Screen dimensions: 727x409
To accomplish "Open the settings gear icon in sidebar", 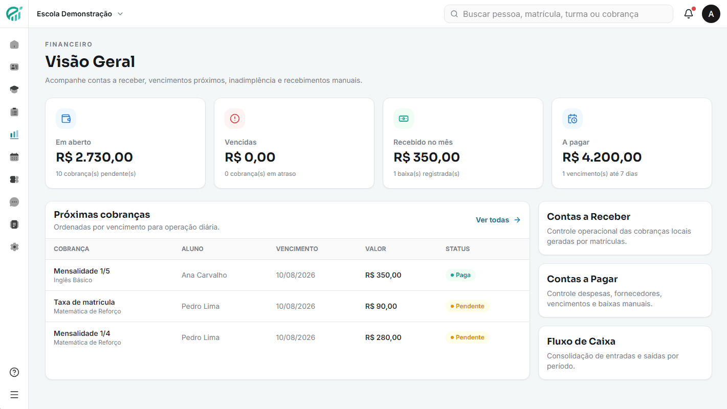I will (14, 247).
